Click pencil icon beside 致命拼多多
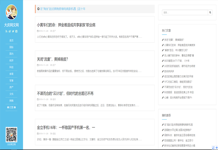The height and width of the screenshot is (150, 218). 163,71
